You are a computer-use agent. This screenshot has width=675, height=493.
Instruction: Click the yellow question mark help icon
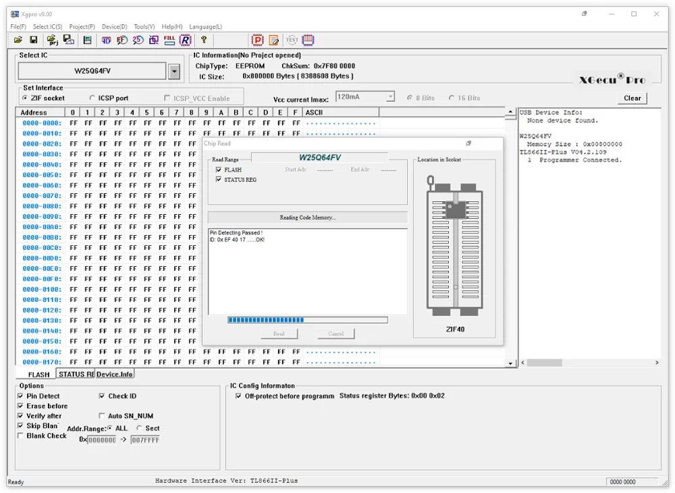point(204,41)
